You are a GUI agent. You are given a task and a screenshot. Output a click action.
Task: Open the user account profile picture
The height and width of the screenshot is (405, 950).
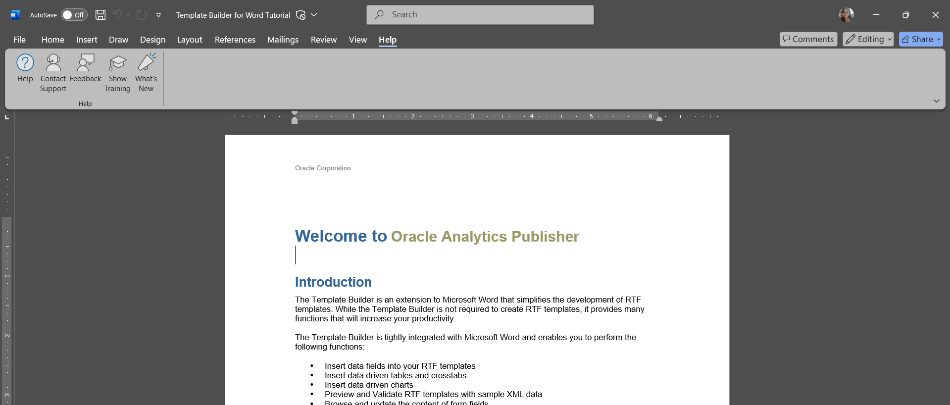(x=847, y=15)
